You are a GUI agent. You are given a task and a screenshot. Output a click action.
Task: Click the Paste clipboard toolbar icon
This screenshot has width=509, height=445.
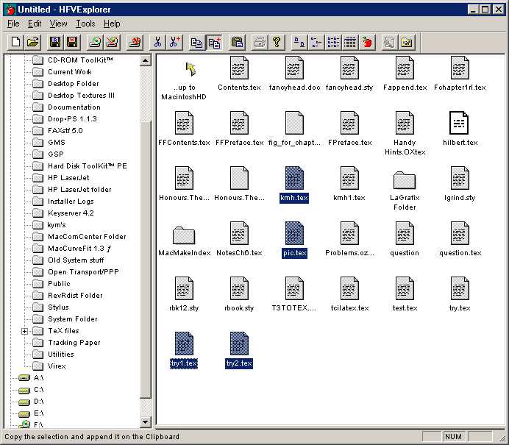tap(237, 42)
